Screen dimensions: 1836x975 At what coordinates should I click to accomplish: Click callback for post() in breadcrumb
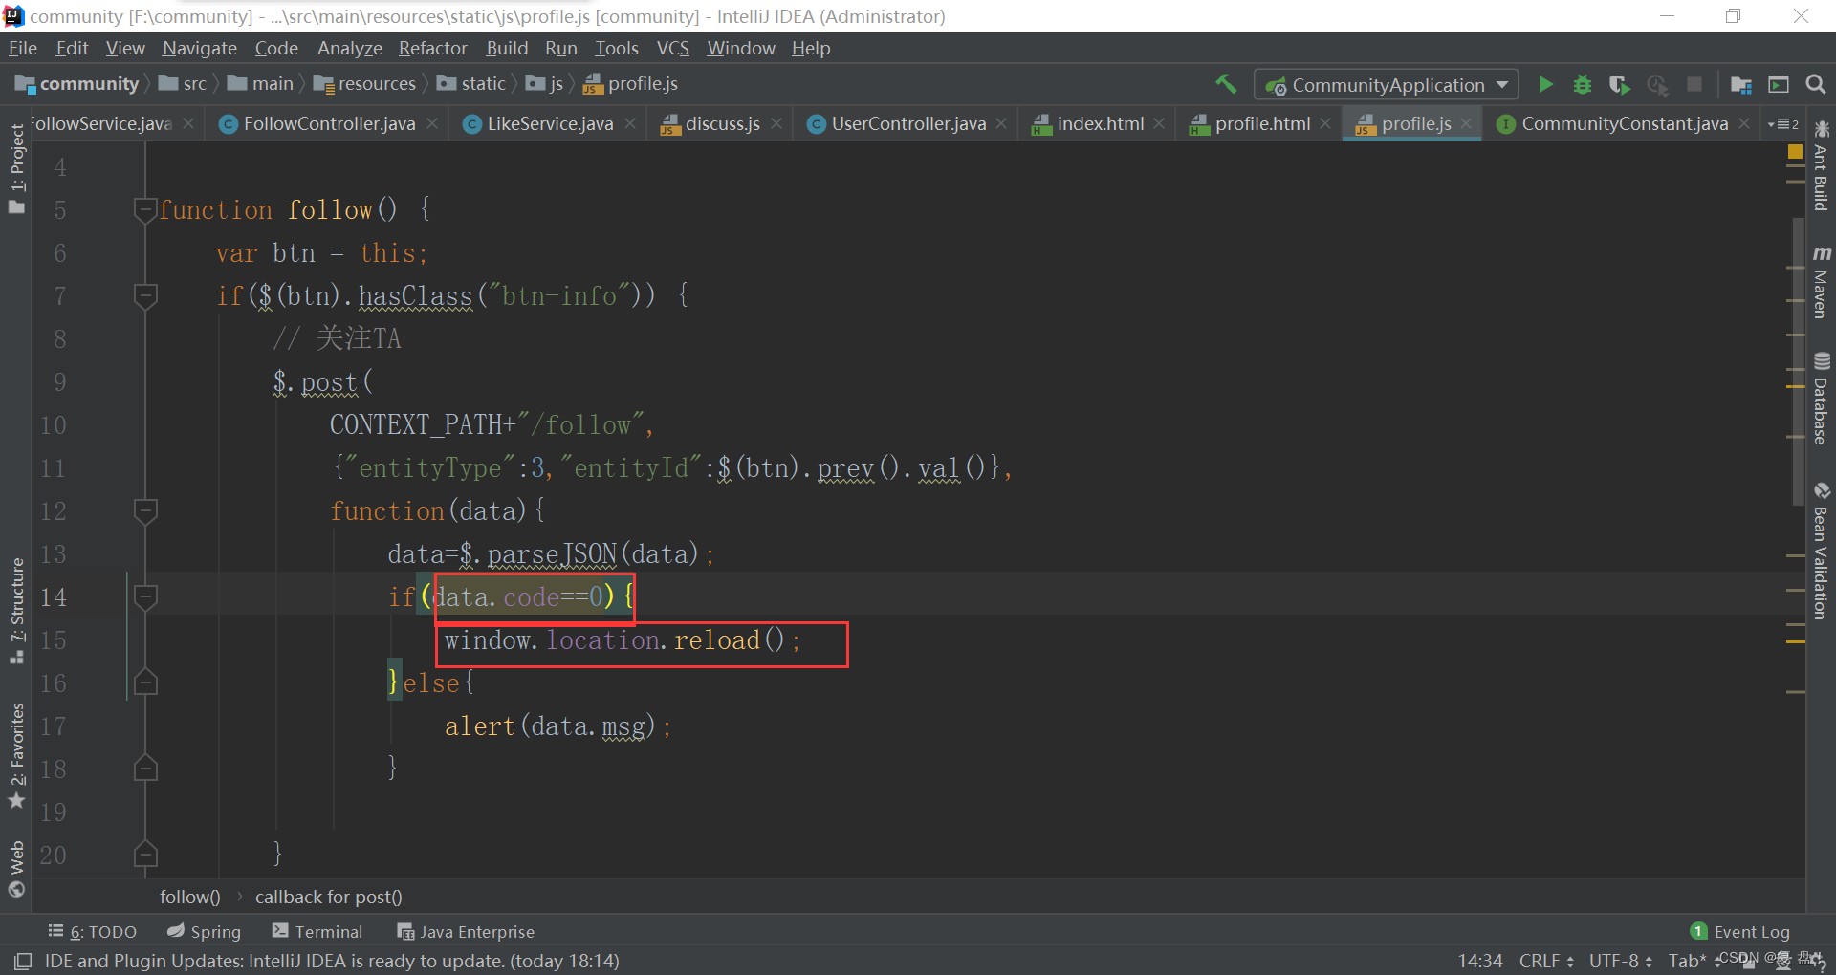pyautogui.click(x=328, y=897)
